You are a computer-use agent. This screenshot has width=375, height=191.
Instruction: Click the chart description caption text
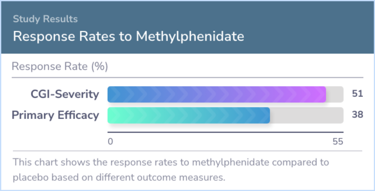(171, 170)
